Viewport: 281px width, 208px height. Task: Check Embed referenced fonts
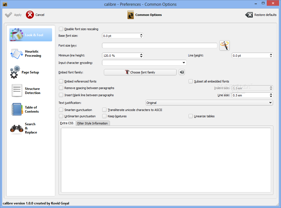(61, 81)
